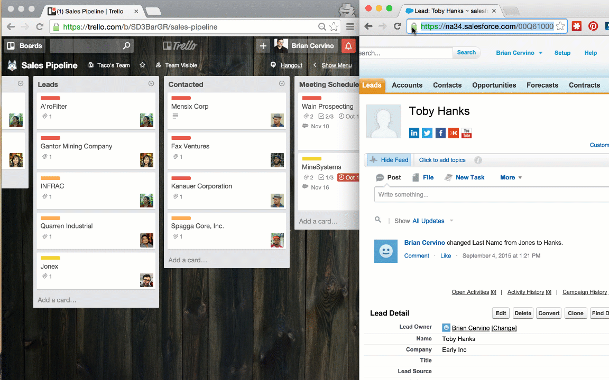The image size is (609, 380).
Task: Click the Edit lead button
Action: (501, 313)
